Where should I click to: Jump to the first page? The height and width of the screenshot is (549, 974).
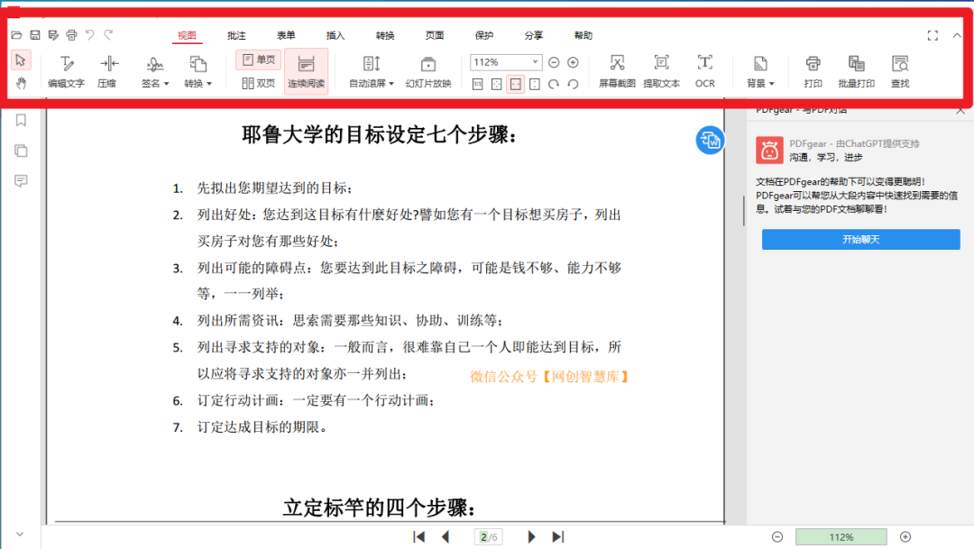(x=419, y=536)
